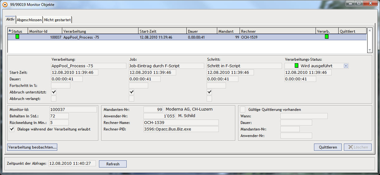Image resolution: width=380 pixels, height=175 pixels.
Task: Sort table by Status column header
Action: point(18,31)
